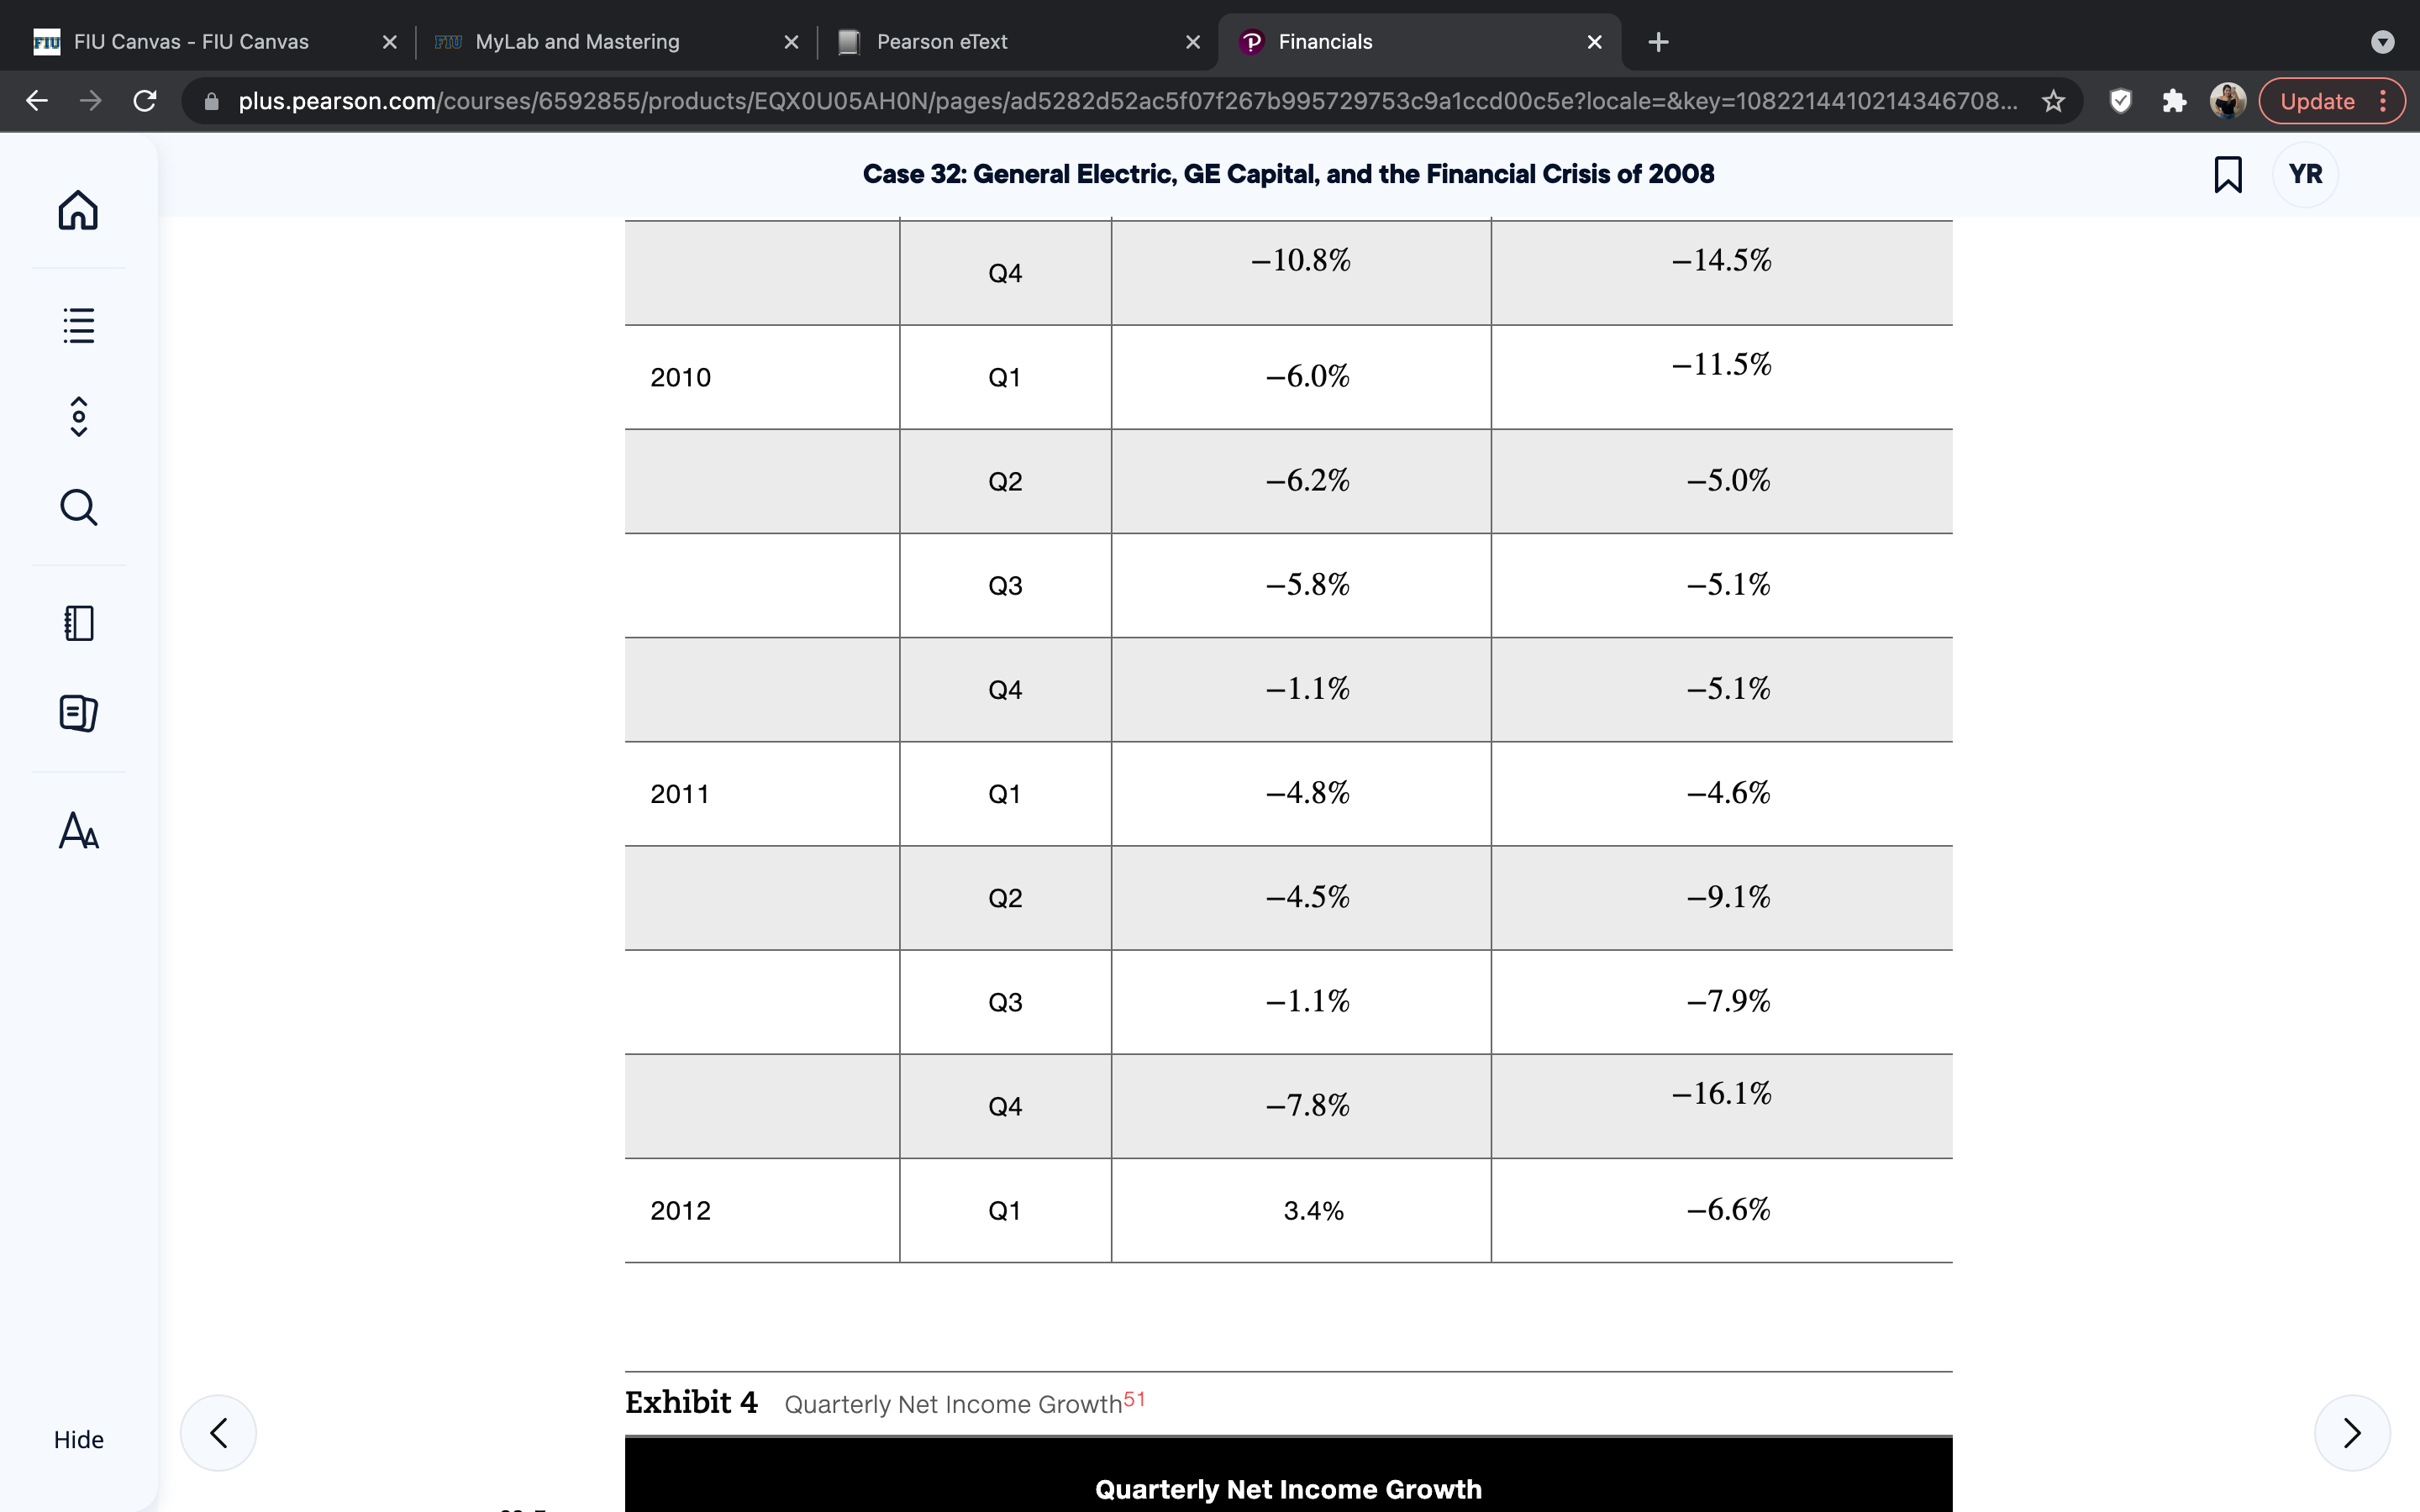Open the table of contents list icon

(78, 325)
